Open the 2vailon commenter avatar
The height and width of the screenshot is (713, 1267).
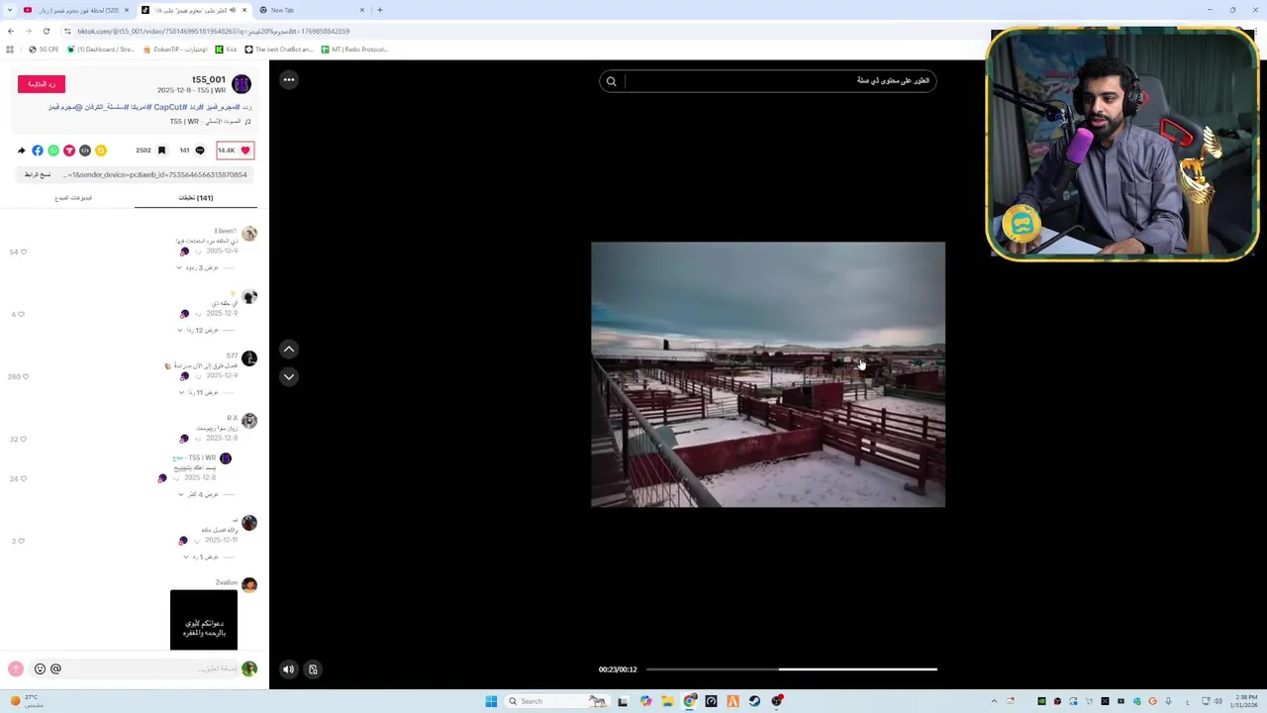(249, 585)
